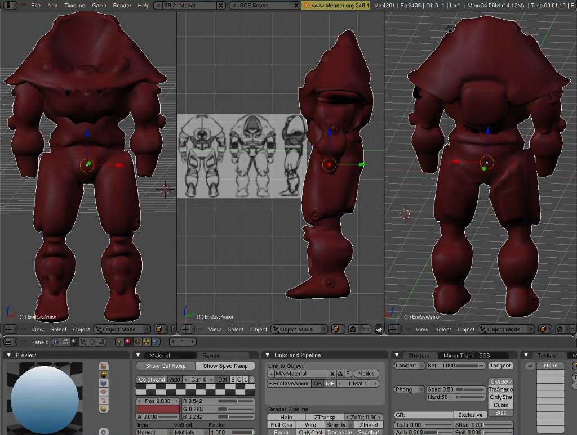The image size is (577, 435).
Task: Toggle the Wire render option
Action: click(310, 425)
